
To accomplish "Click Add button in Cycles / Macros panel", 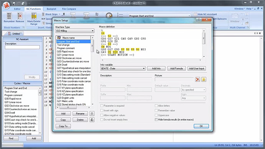I will click(34, 138).
